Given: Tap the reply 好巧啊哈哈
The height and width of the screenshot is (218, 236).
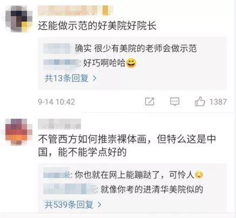Looking at the screenshot, I should [x=110, y=63].
